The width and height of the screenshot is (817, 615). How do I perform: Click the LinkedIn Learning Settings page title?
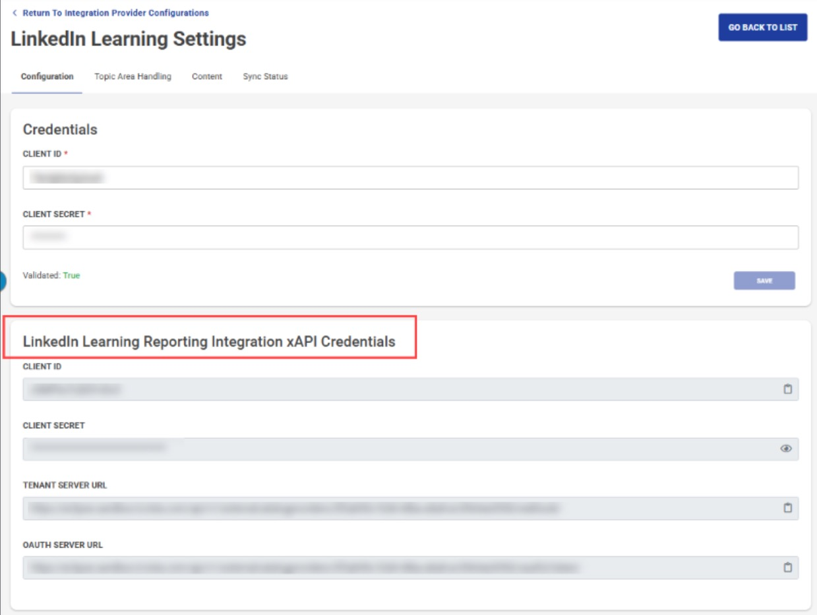(129, 39)
